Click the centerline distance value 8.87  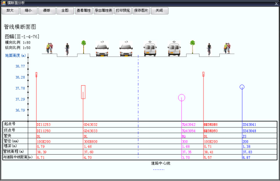pos(246,157)
